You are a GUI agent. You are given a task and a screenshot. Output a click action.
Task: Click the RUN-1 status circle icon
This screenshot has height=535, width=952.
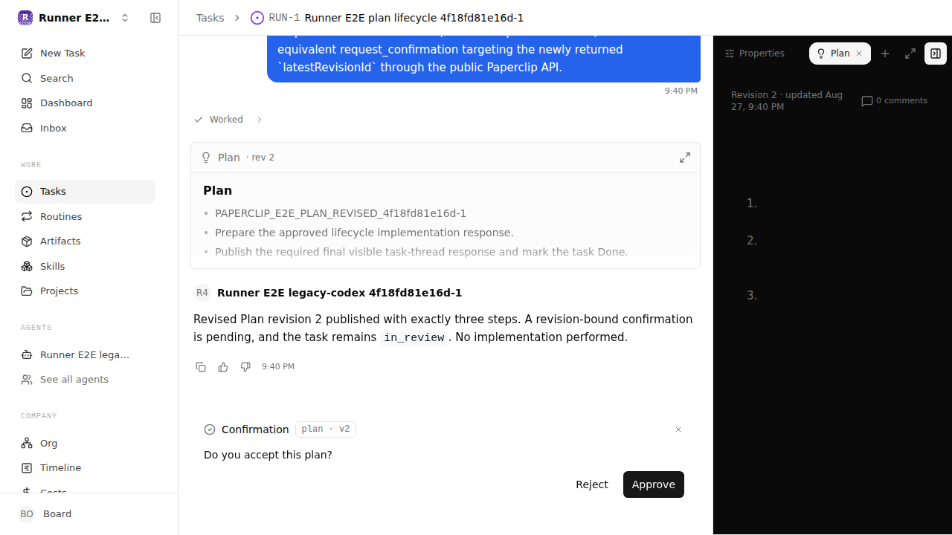pyautogui.click(x=257, y=18)
